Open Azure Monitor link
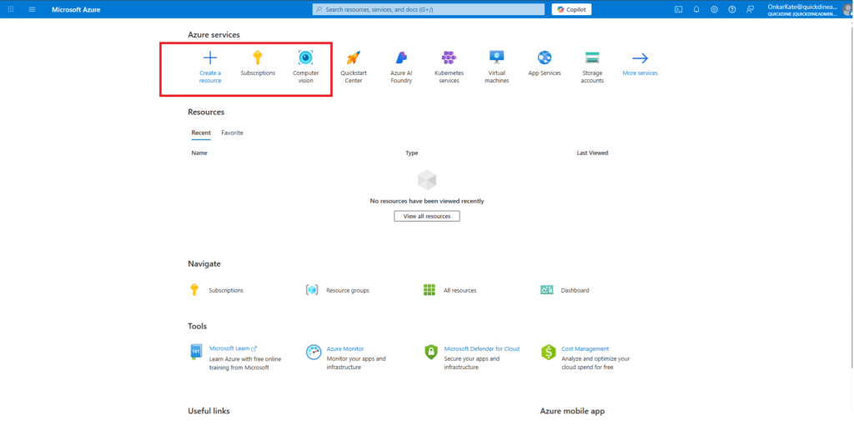 tap(345, 348)
